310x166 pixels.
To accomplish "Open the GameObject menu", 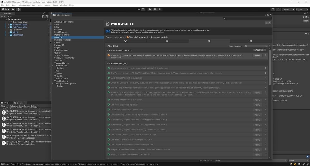I will coord(25,5).
